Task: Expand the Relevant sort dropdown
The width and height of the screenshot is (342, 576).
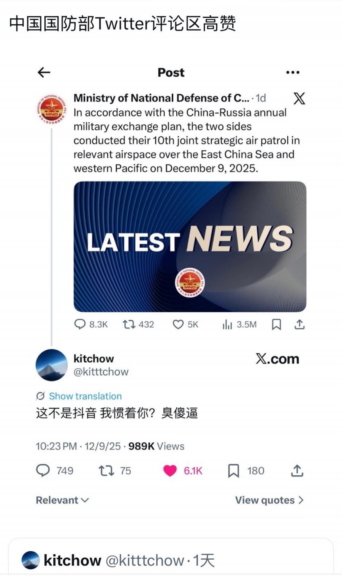Action: (62, 500)
